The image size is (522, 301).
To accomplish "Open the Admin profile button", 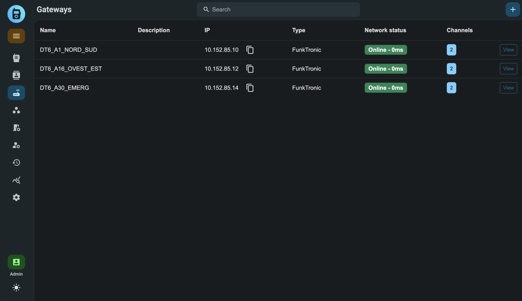I will pos(16,262).
